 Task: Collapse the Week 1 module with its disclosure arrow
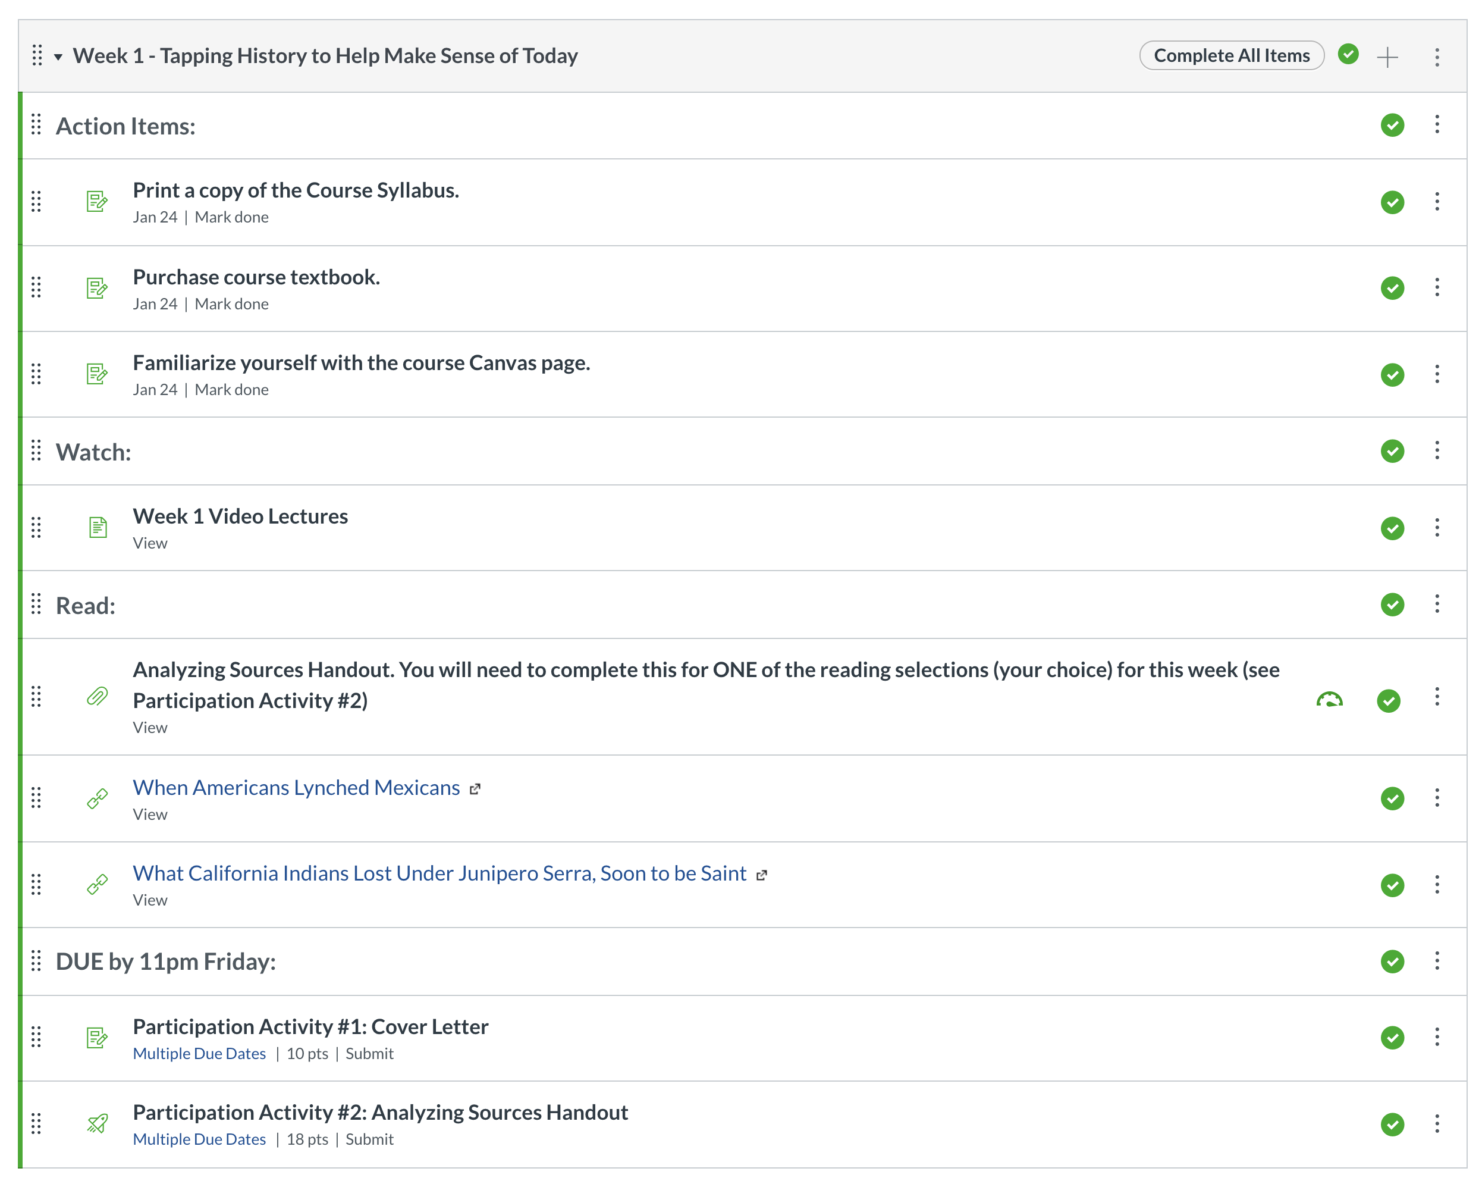[59, 57]
